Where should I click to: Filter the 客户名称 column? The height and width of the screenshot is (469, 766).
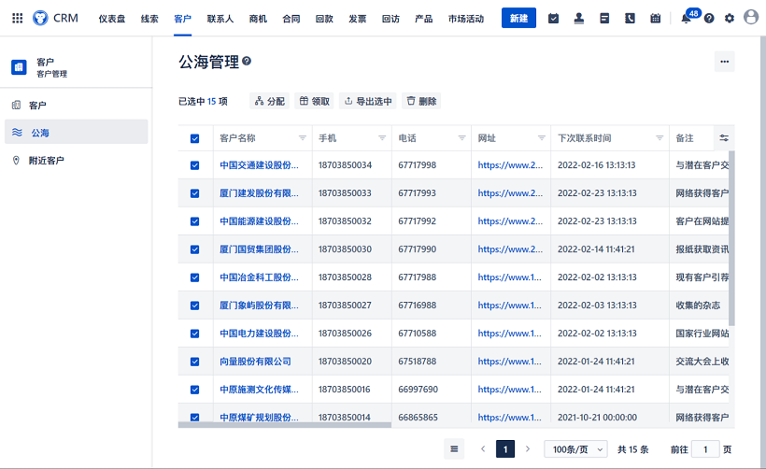pos(303,138)
